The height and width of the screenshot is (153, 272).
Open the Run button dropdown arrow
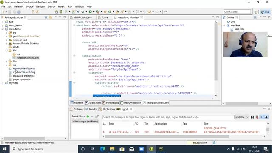[x=93, y=12]
